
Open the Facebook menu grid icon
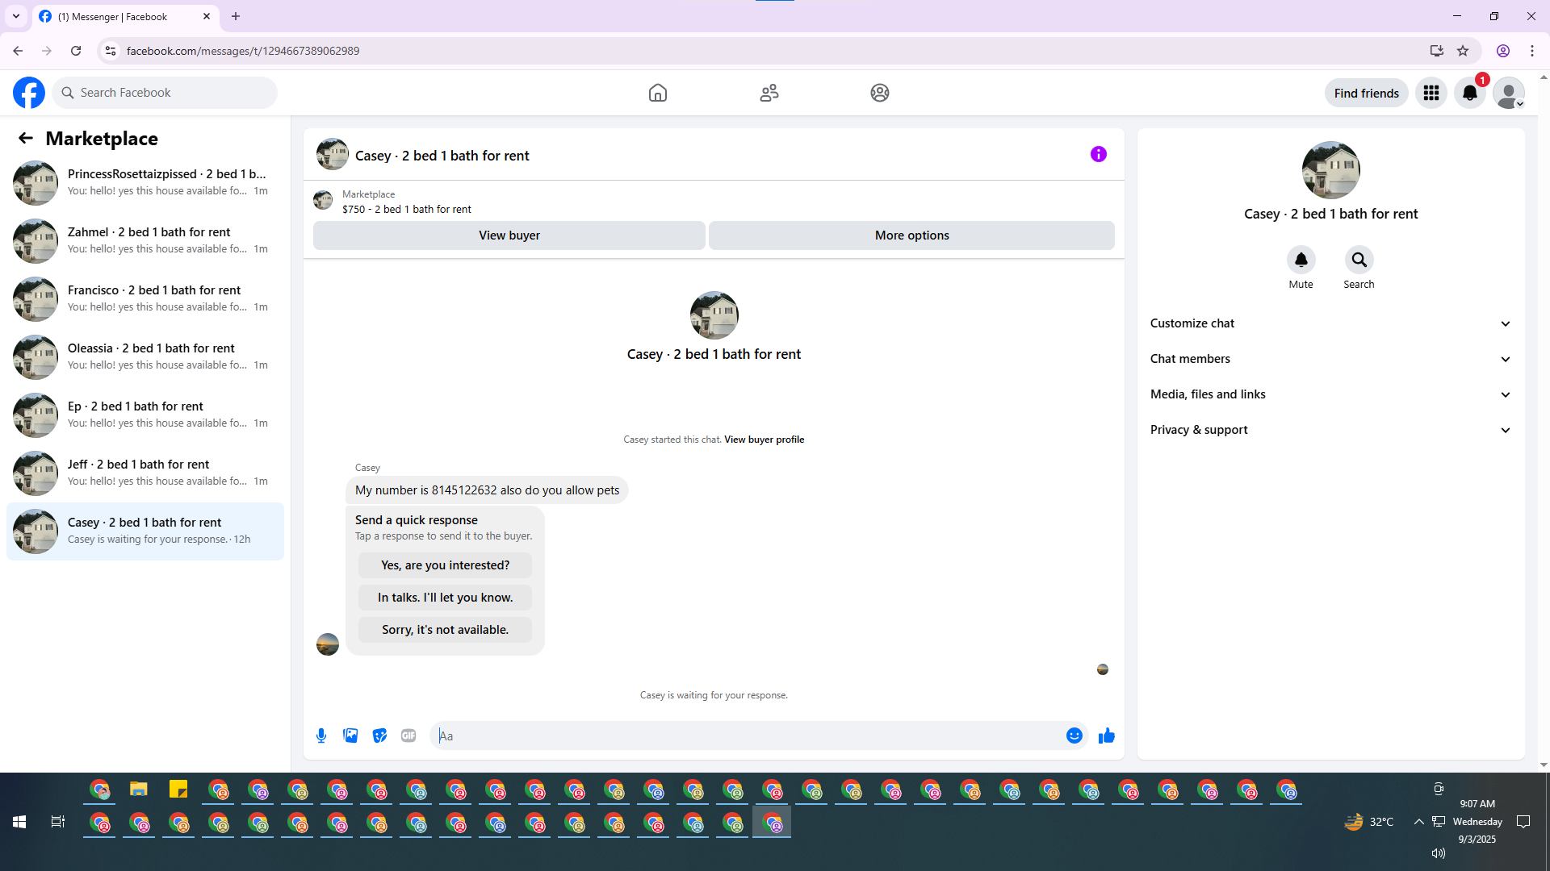1431,93
